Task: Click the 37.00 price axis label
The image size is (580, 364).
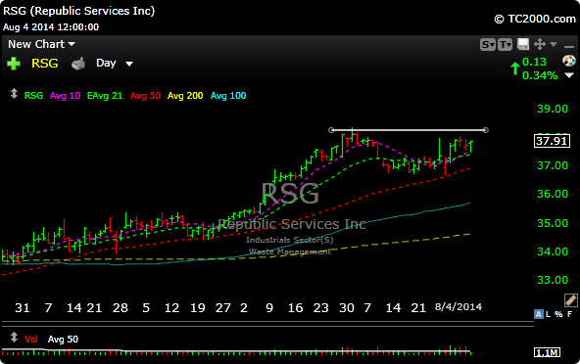Action: click(553, 165)
